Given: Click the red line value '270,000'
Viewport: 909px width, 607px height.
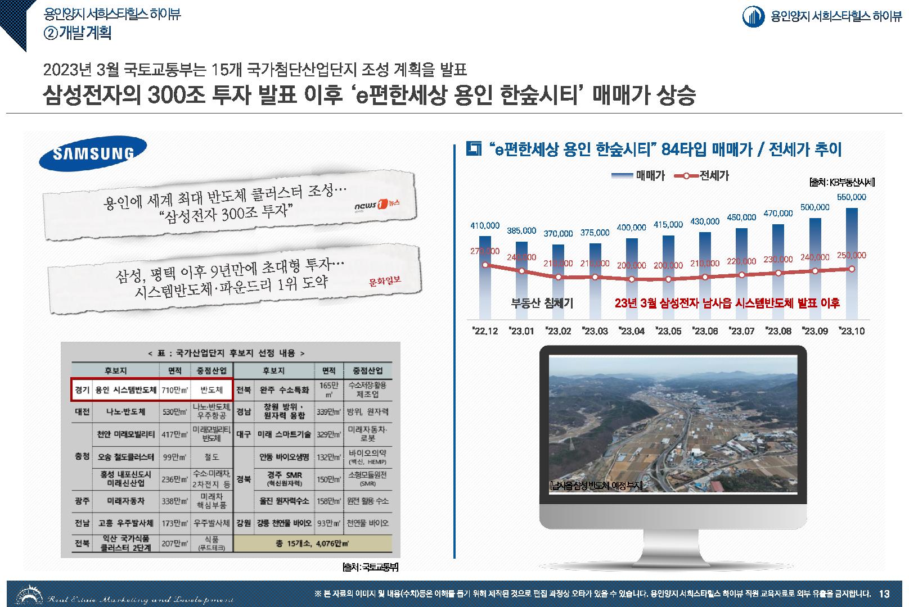Looking at the screenshot, I should coord(485,251).
